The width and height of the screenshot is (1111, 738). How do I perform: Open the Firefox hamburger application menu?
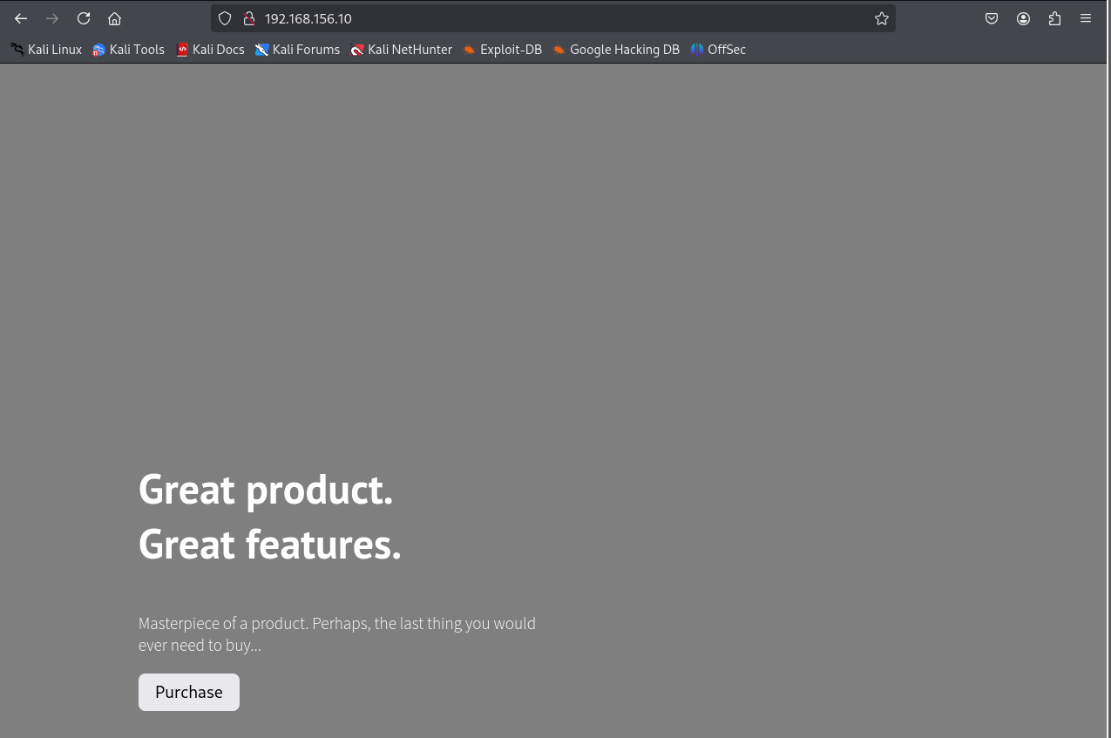(1086, 18)
